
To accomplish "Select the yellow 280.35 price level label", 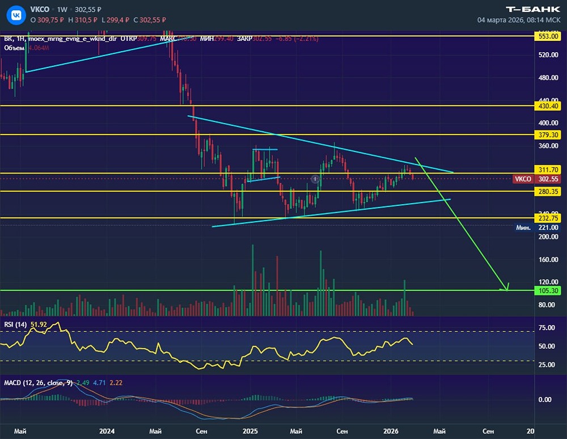I will click(548, 192).
